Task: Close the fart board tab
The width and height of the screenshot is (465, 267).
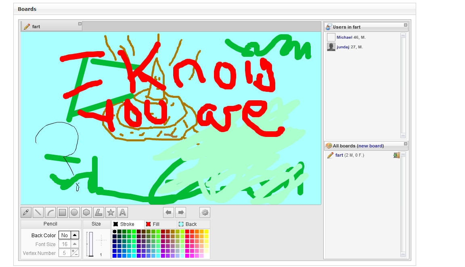Action: (80, 24)
